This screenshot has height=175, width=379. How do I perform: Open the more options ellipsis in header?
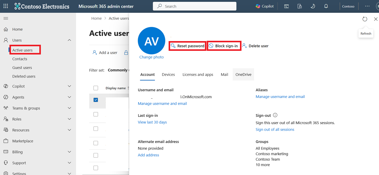[367, 6]
